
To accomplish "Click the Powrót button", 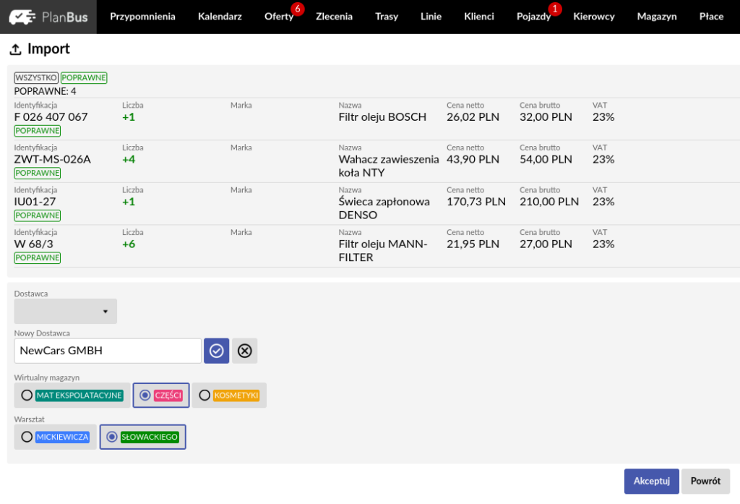I will pos(705,482).
